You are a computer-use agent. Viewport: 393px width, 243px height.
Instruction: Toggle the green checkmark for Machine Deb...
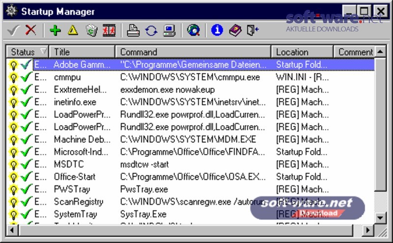(x=27, y=139)
